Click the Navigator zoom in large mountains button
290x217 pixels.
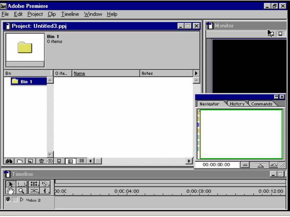point(274,165)
